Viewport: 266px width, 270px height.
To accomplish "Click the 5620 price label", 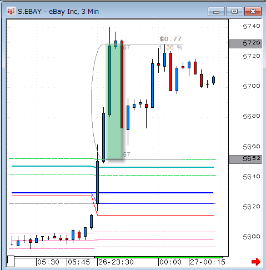I will click(252, 207).
